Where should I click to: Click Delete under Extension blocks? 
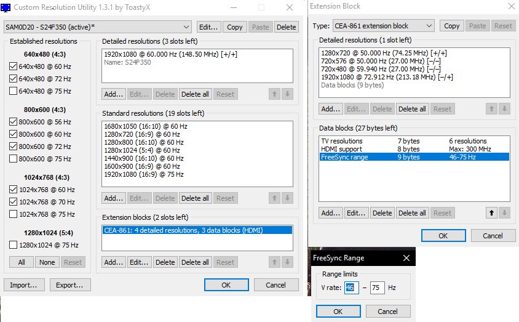pos(165,262)
